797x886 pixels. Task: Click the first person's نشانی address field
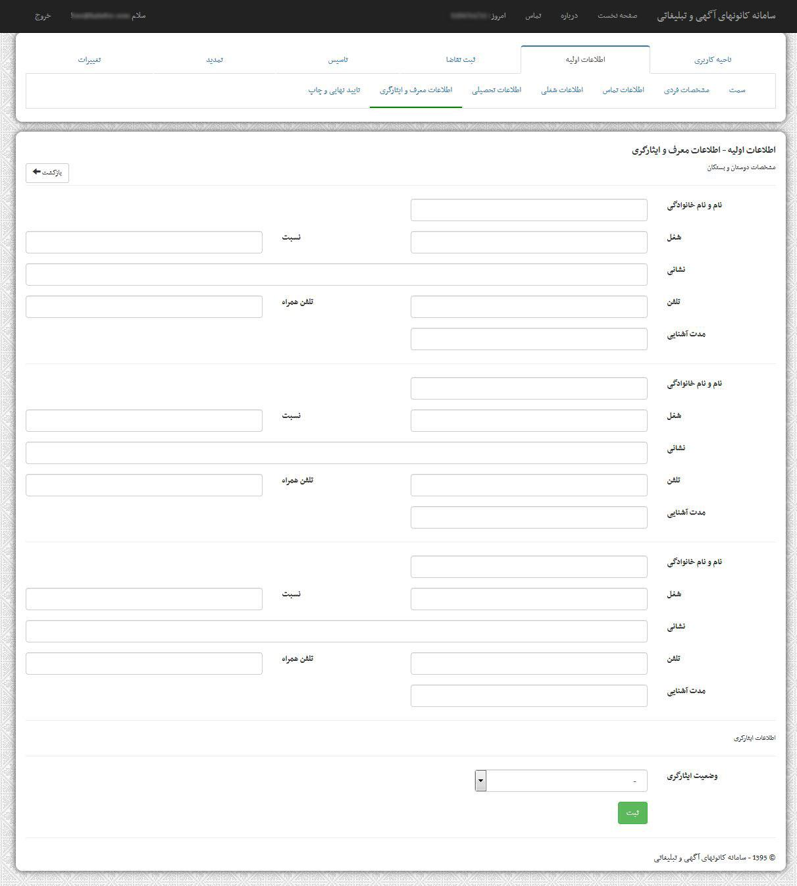coord(336,274)
